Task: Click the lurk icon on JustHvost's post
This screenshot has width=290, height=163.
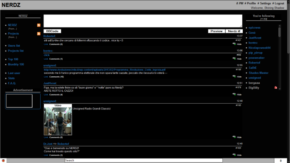Action: pos(234,94)
